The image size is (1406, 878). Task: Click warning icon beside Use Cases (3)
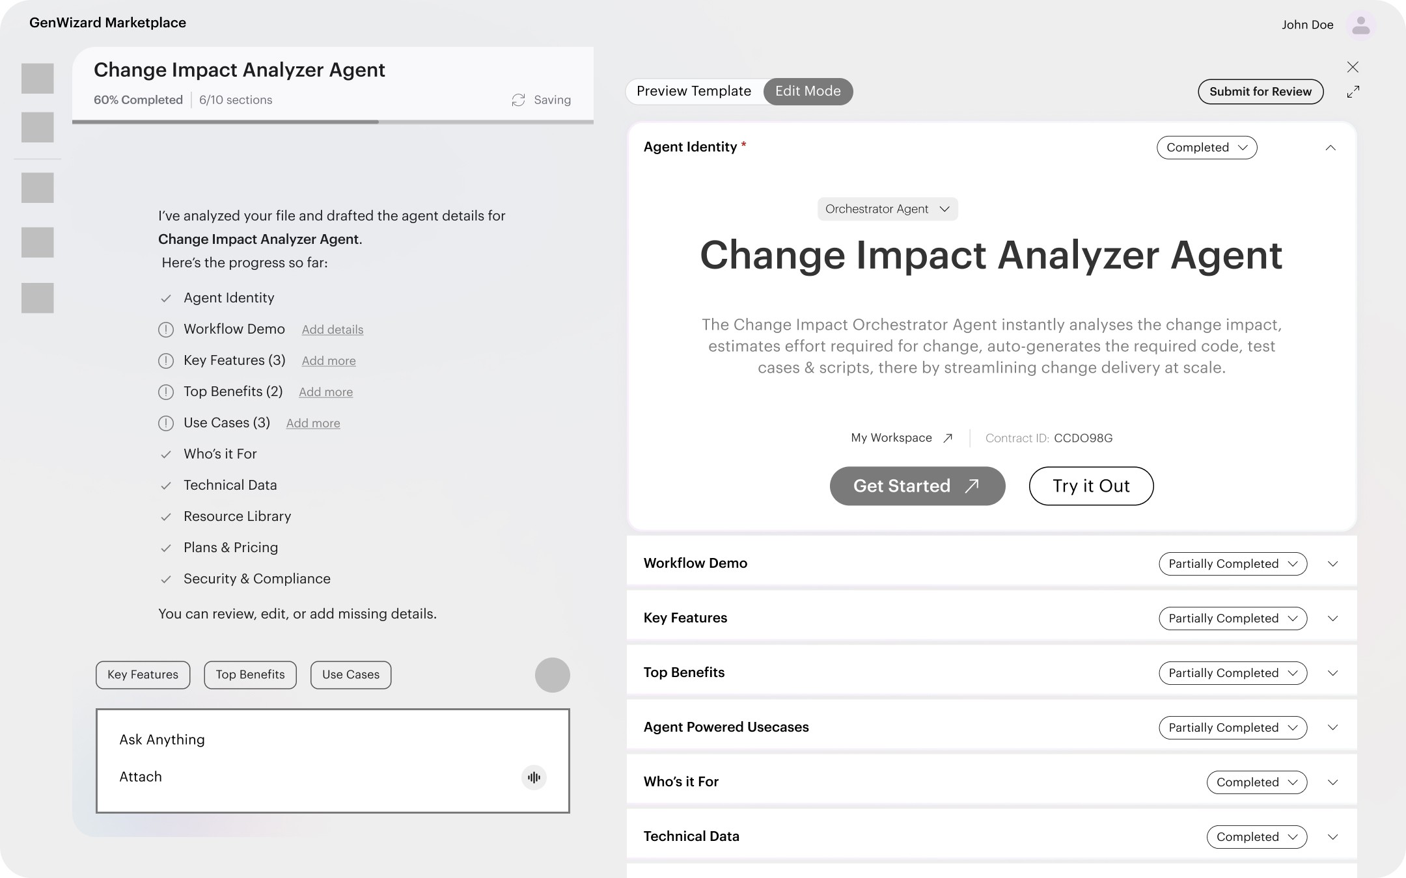click(x=166, y=423)
